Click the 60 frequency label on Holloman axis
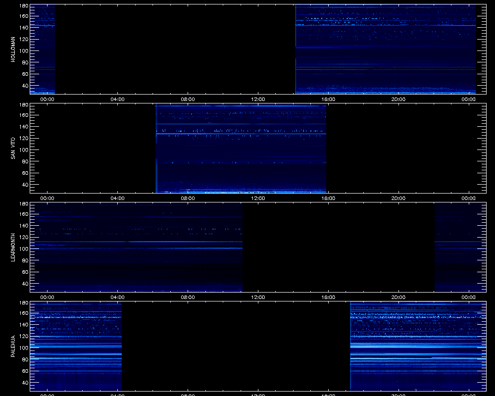The width and height of the screenshot is (495, 396). click(x=25, y=74)
